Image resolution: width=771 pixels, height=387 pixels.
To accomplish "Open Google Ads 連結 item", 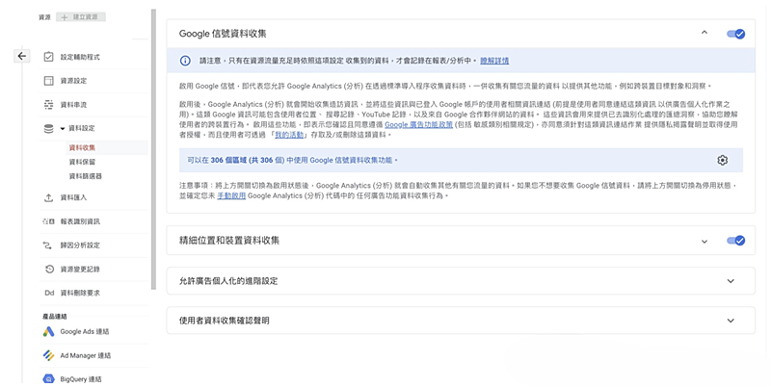I will click(84, 331).
